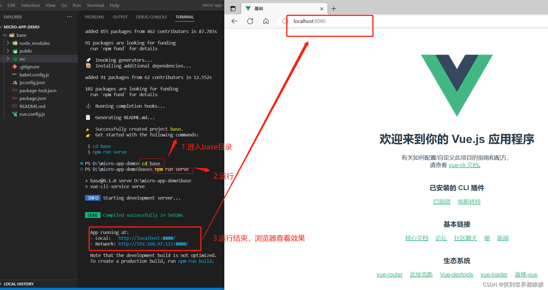Open the vue-cli 文档 link
The width and height of the screenshot is (548, 290).
(464, 165)
